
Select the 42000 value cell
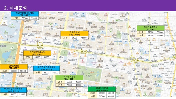pyautogui.click(x=55, y=73)
